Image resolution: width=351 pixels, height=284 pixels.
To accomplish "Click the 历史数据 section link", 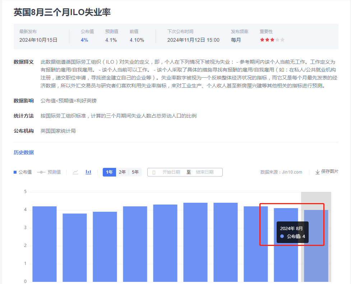I will pyautogui.click(x=24, y=152).
